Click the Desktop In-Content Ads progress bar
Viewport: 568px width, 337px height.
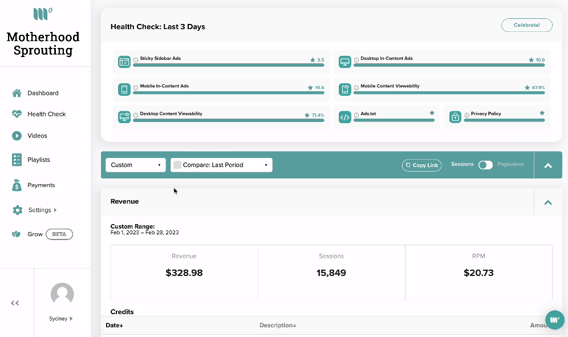[x=449, y=65]
